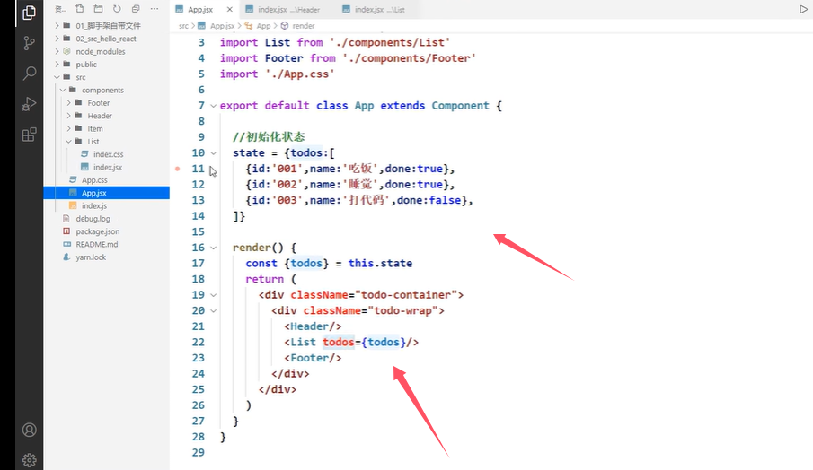Open the Search view
Image resolution: width=813 pixels, height=470 pixels.
point(30,74)
